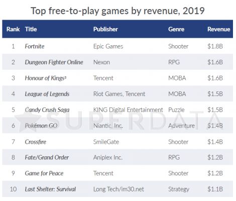Select the Crossfire title

tap(36, 142)
